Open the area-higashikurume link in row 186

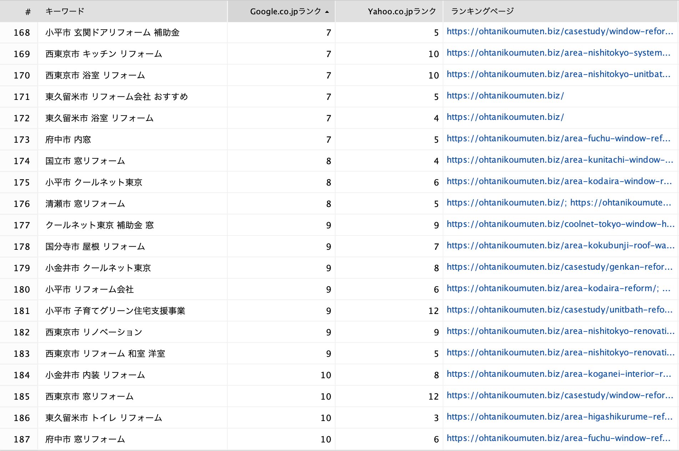(559, 417)
